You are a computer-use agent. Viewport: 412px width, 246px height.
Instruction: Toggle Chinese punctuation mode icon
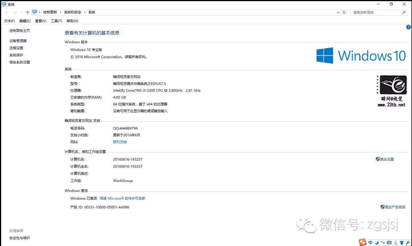click(x=383, y=243)
